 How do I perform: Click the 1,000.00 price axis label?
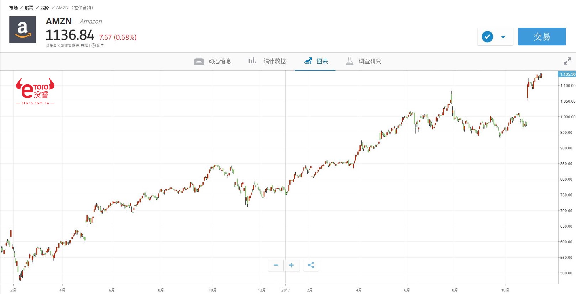tap(568, 117)
